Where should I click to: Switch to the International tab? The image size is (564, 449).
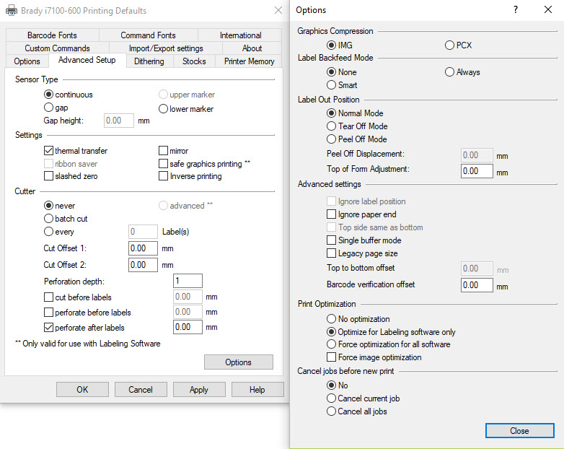[x=240, y=35]
